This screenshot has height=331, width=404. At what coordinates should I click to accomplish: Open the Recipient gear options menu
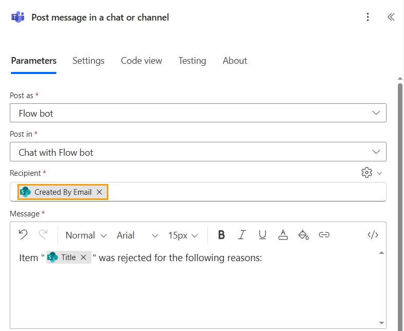pos(371,173)
